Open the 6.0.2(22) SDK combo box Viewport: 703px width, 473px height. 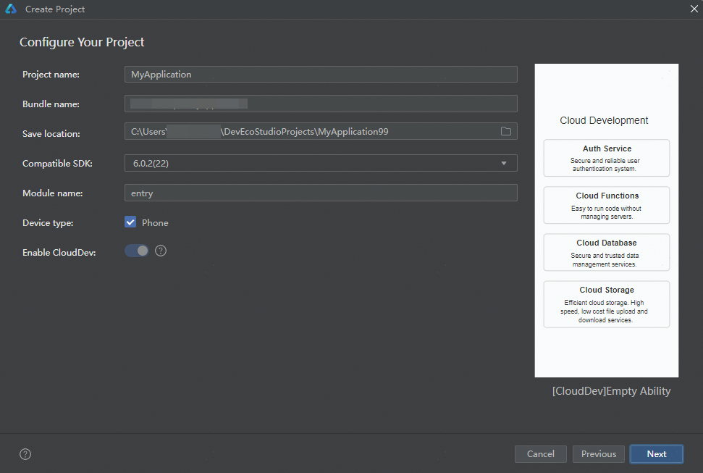[311, 163]
